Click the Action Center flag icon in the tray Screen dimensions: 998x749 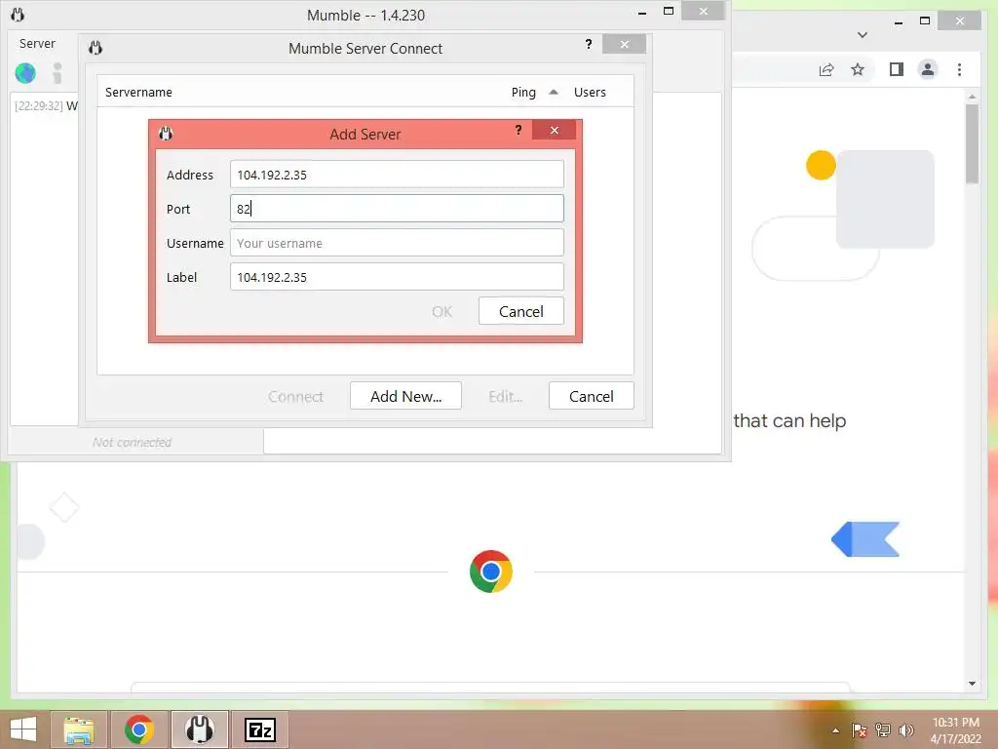point(860,730)
